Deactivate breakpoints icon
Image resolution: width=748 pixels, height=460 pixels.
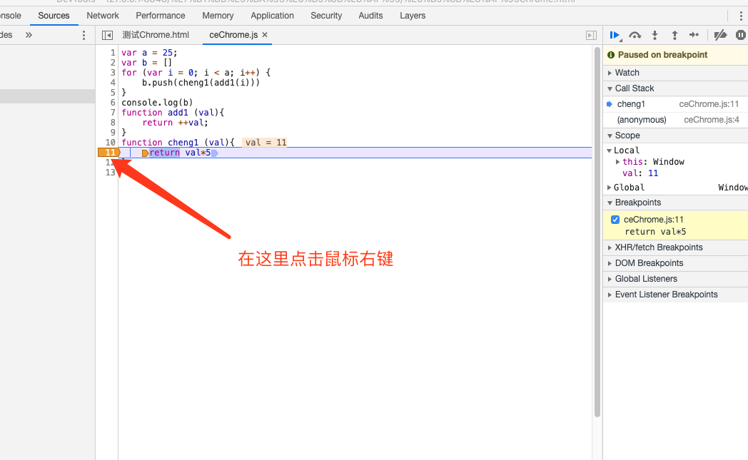[x=720, y=35]
